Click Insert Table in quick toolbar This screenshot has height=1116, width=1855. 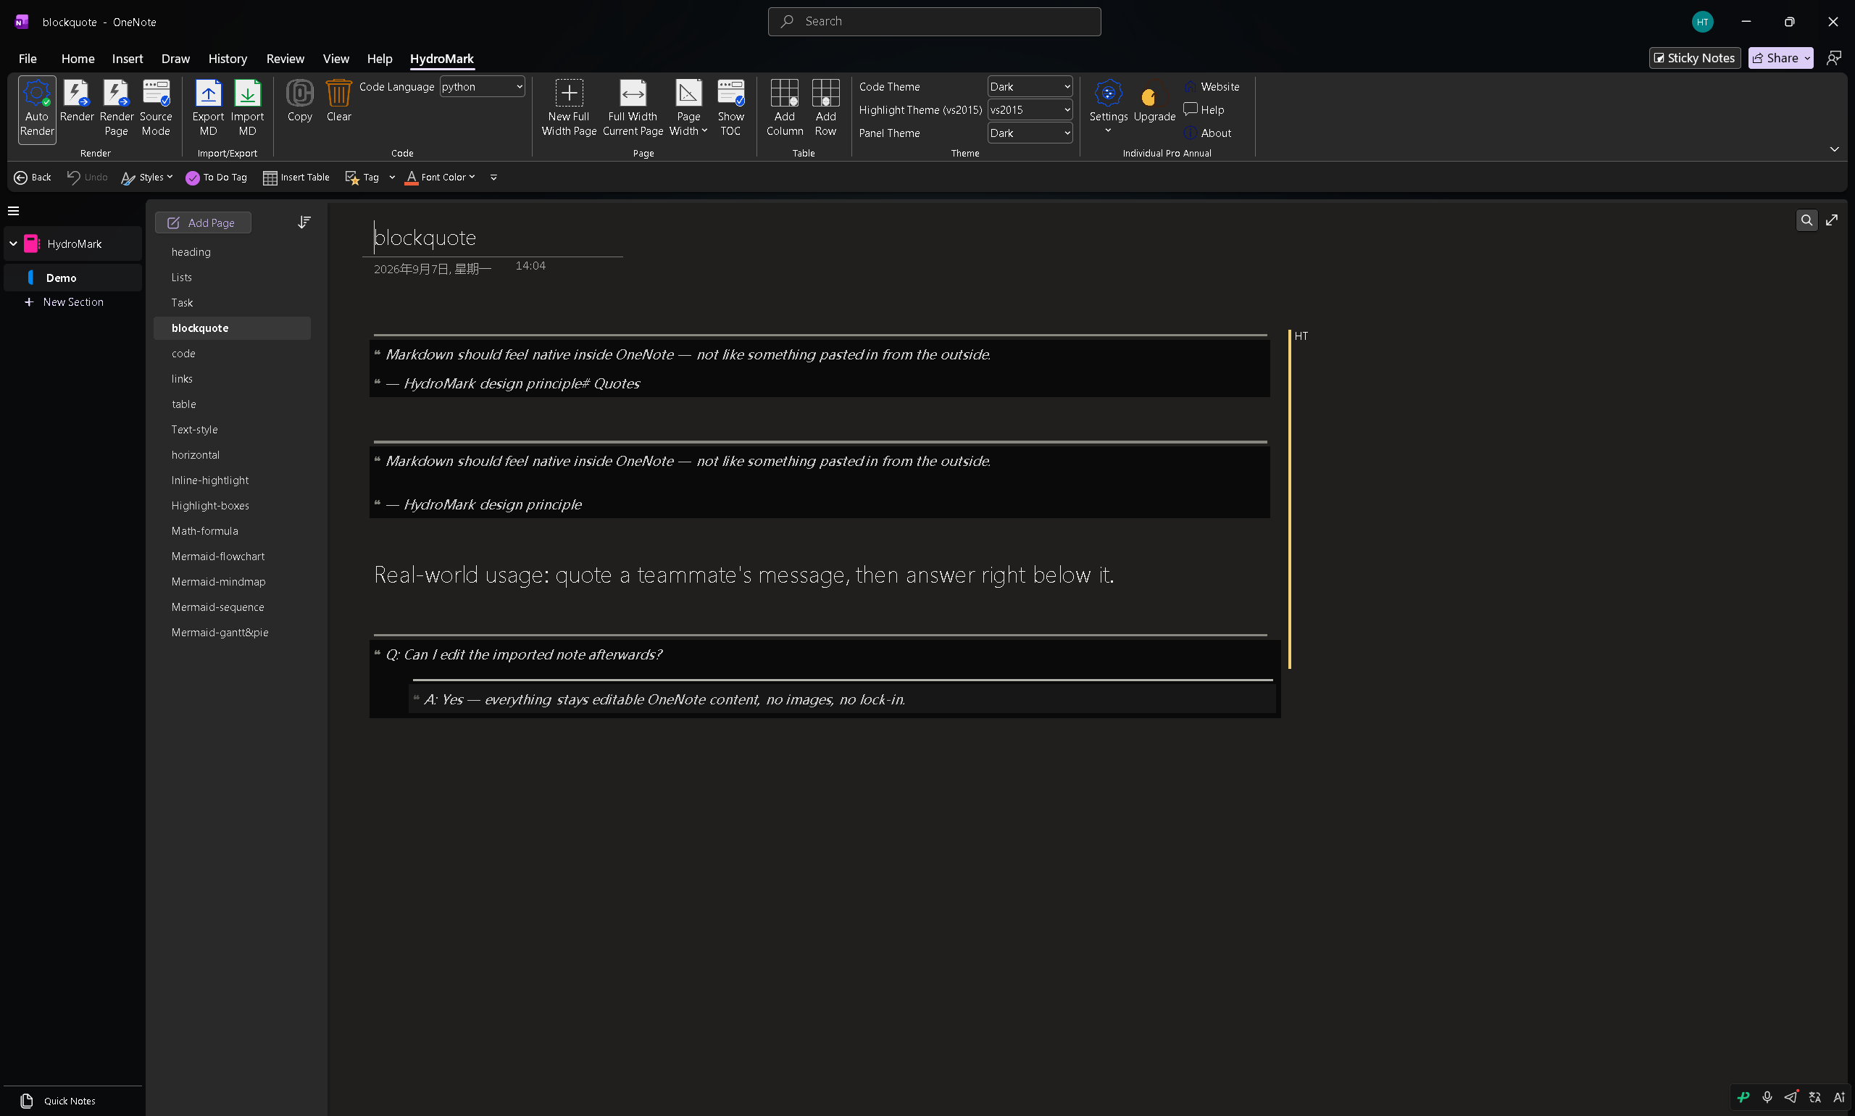(296, 178)
